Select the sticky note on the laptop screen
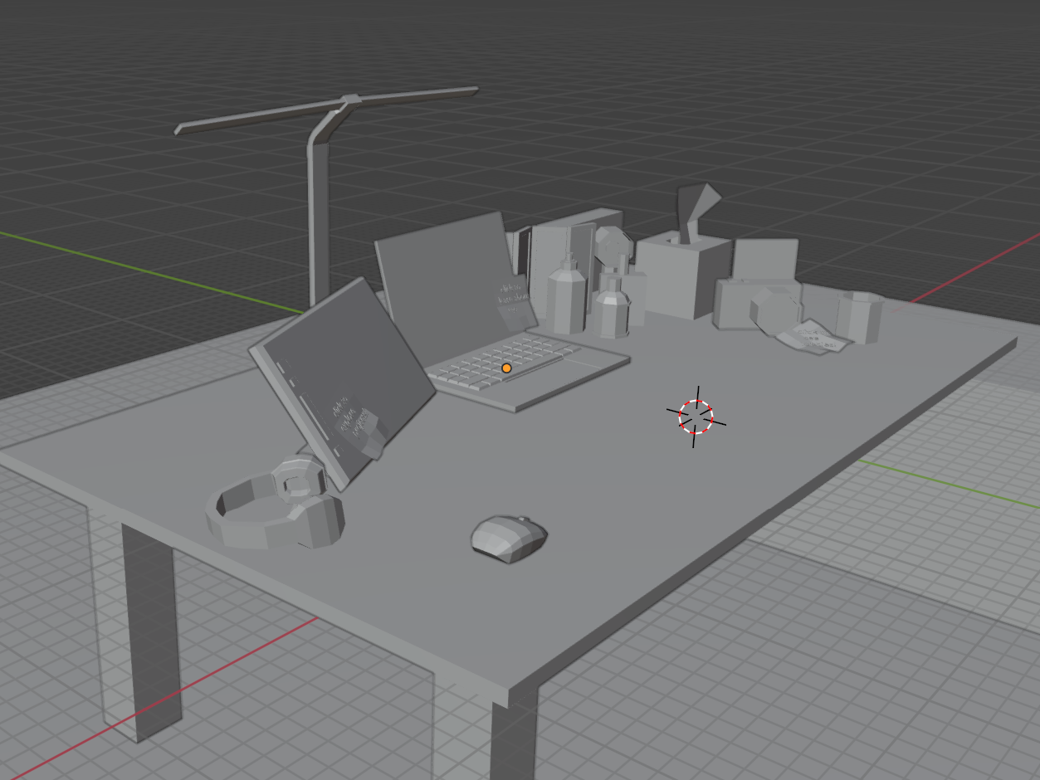This screenshot has width=1040, height=780. tap(516, 305)
